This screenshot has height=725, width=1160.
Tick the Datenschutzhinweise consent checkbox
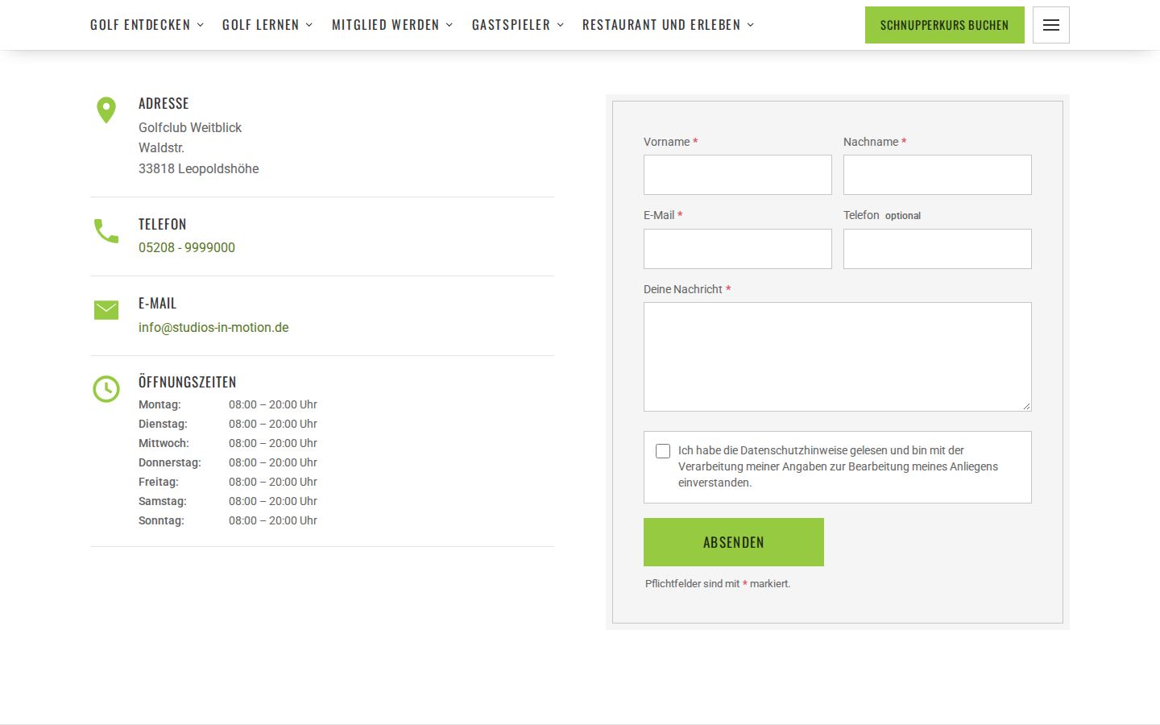point(663,451)
